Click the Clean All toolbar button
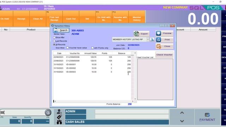Image resolution: width=226 pixels, height=127 pixels. [x=38, y=19]
